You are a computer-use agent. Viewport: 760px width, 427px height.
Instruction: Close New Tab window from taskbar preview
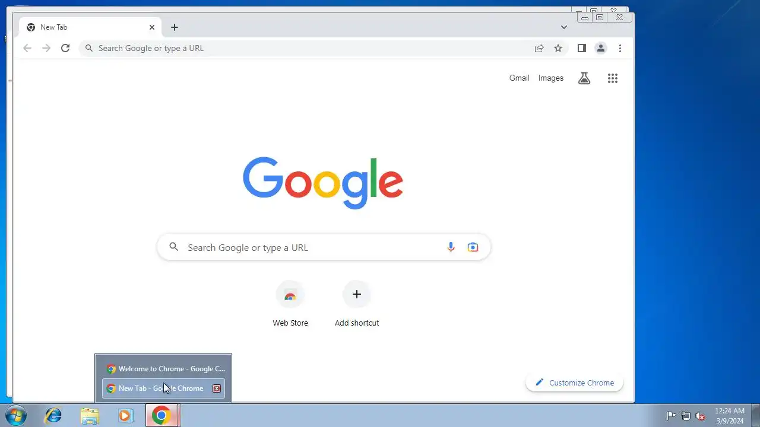click(217, 388)
